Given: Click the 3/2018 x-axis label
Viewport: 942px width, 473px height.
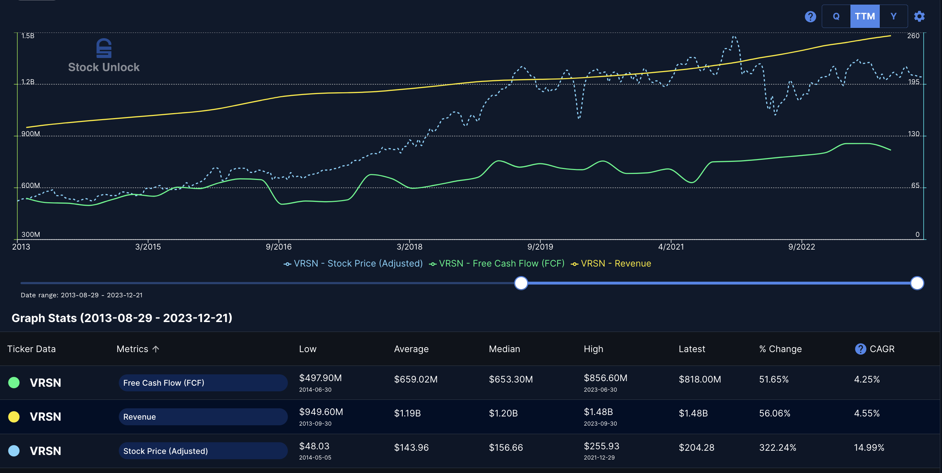Looking at the screenshot, I should [409, 247].
